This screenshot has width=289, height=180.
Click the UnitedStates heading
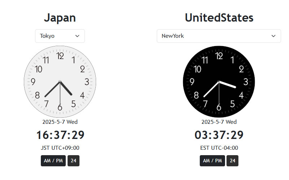pos(219,18)
